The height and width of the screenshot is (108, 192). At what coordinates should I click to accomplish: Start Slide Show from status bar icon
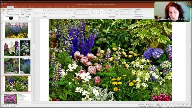[169, 105]
